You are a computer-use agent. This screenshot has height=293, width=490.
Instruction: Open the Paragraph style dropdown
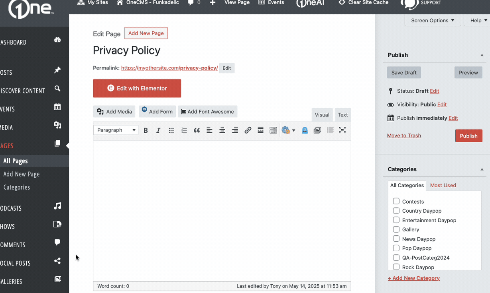click(116, 130)
